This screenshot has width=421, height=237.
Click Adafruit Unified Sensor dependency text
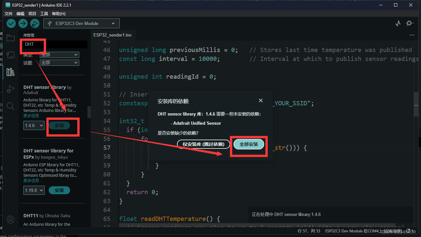coord(197,123)
